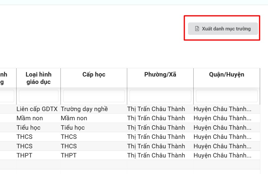This screenshot has width=268, height=174.
Task: Click the filter field below "Cấp học"
Action: (x=94, y=96)
